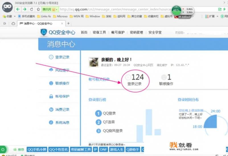The height and width of the screenshot is (156, 228).
Task: Open a new tab with plus button
Action: [x=69, y=23]
